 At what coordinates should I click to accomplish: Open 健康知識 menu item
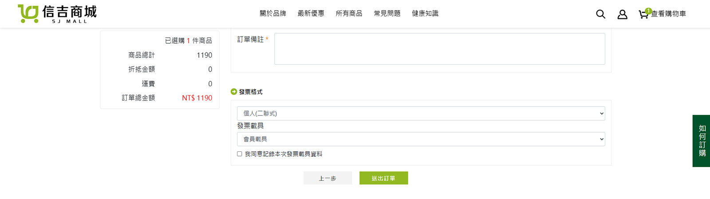(425, 14)
